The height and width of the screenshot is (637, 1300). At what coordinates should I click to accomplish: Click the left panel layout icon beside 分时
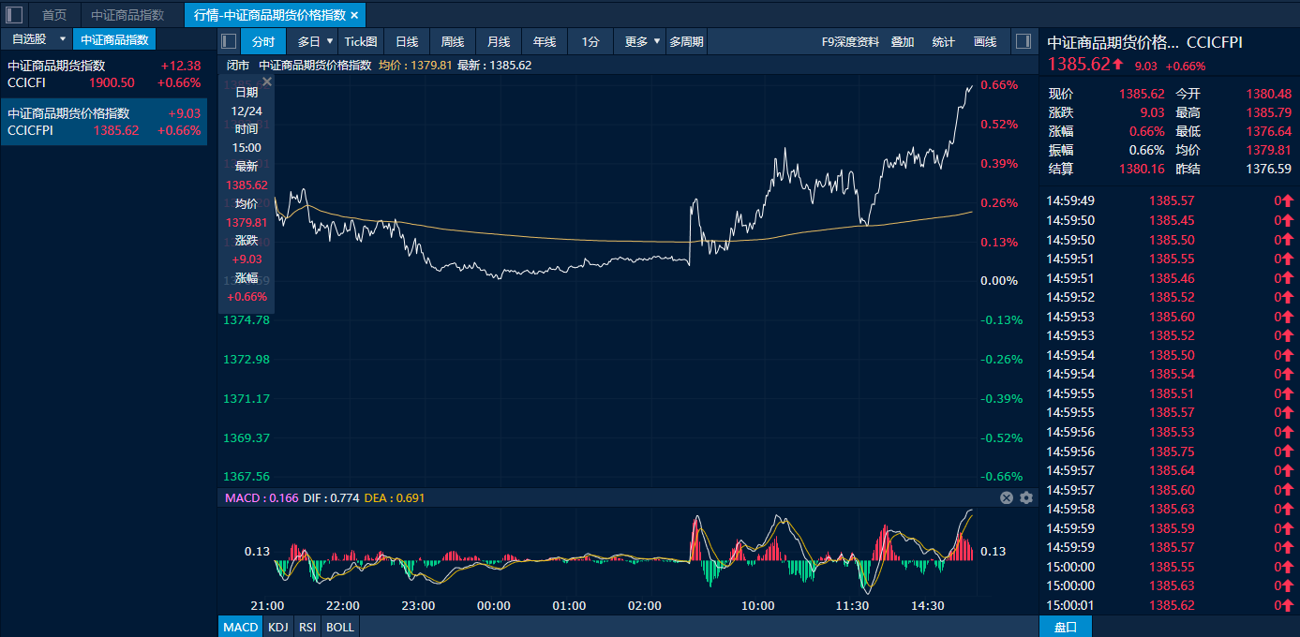click(229, 41)
